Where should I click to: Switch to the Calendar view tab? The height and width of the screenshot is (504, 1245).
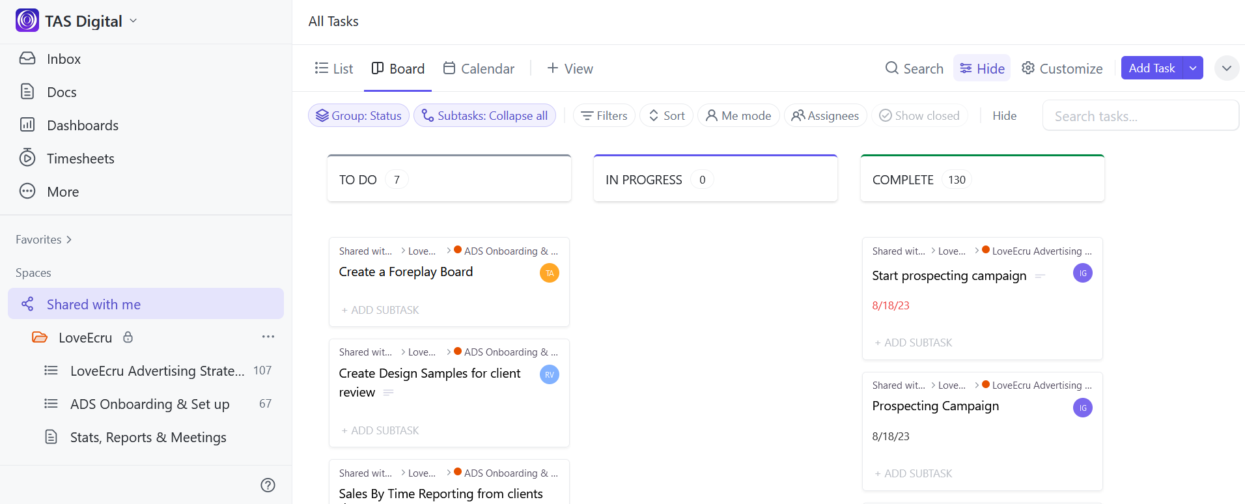[479, 68]
